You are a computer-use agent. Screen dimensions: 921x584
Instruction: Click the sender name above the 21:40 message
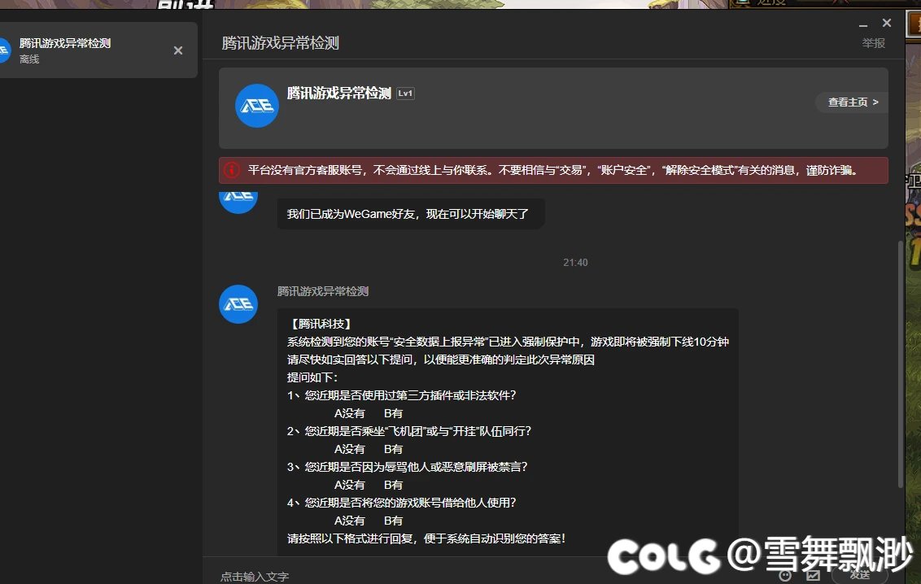tap(322, 291)
